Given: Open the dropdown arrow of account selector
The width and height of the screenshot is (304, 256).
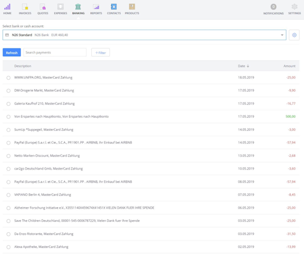Looking at the screenshot, I should coord(282,35).
